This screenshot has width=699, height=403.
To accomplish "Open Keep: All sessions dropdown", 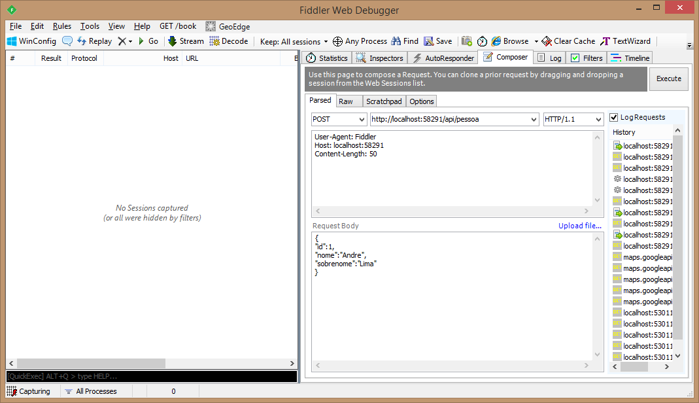I will (294, 41).
